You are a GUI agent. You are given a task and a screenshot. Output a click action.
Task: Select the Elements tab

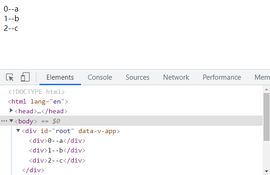click(60, 77)
